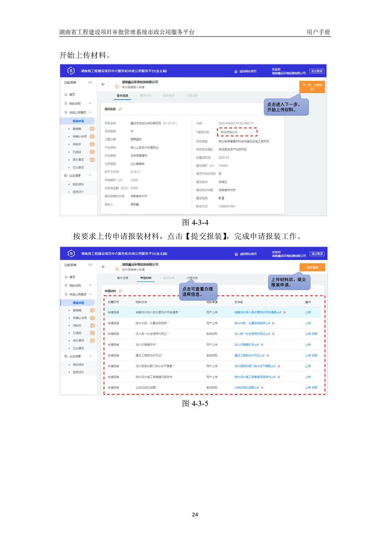Click the 市政公用事项 cart icon in figure 4-3-5
The width and height of the screenshot is (390, 552).
click(x=66, y=294)
